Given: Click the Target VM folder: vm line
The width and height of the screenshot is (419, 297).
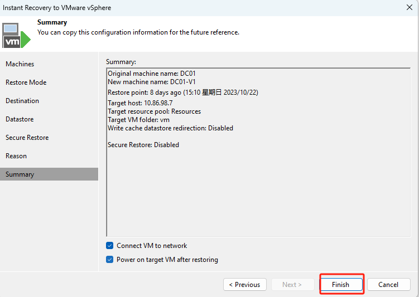Looking at the screenshot, I should (138, 120).
